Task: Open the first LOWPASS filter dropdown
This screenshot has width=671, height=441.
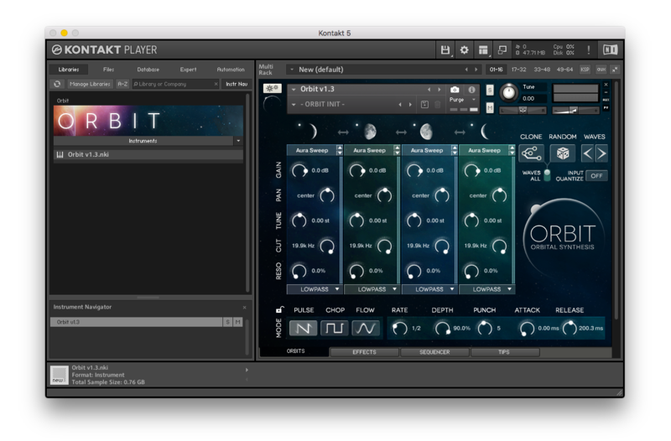Action: point(314,289)
